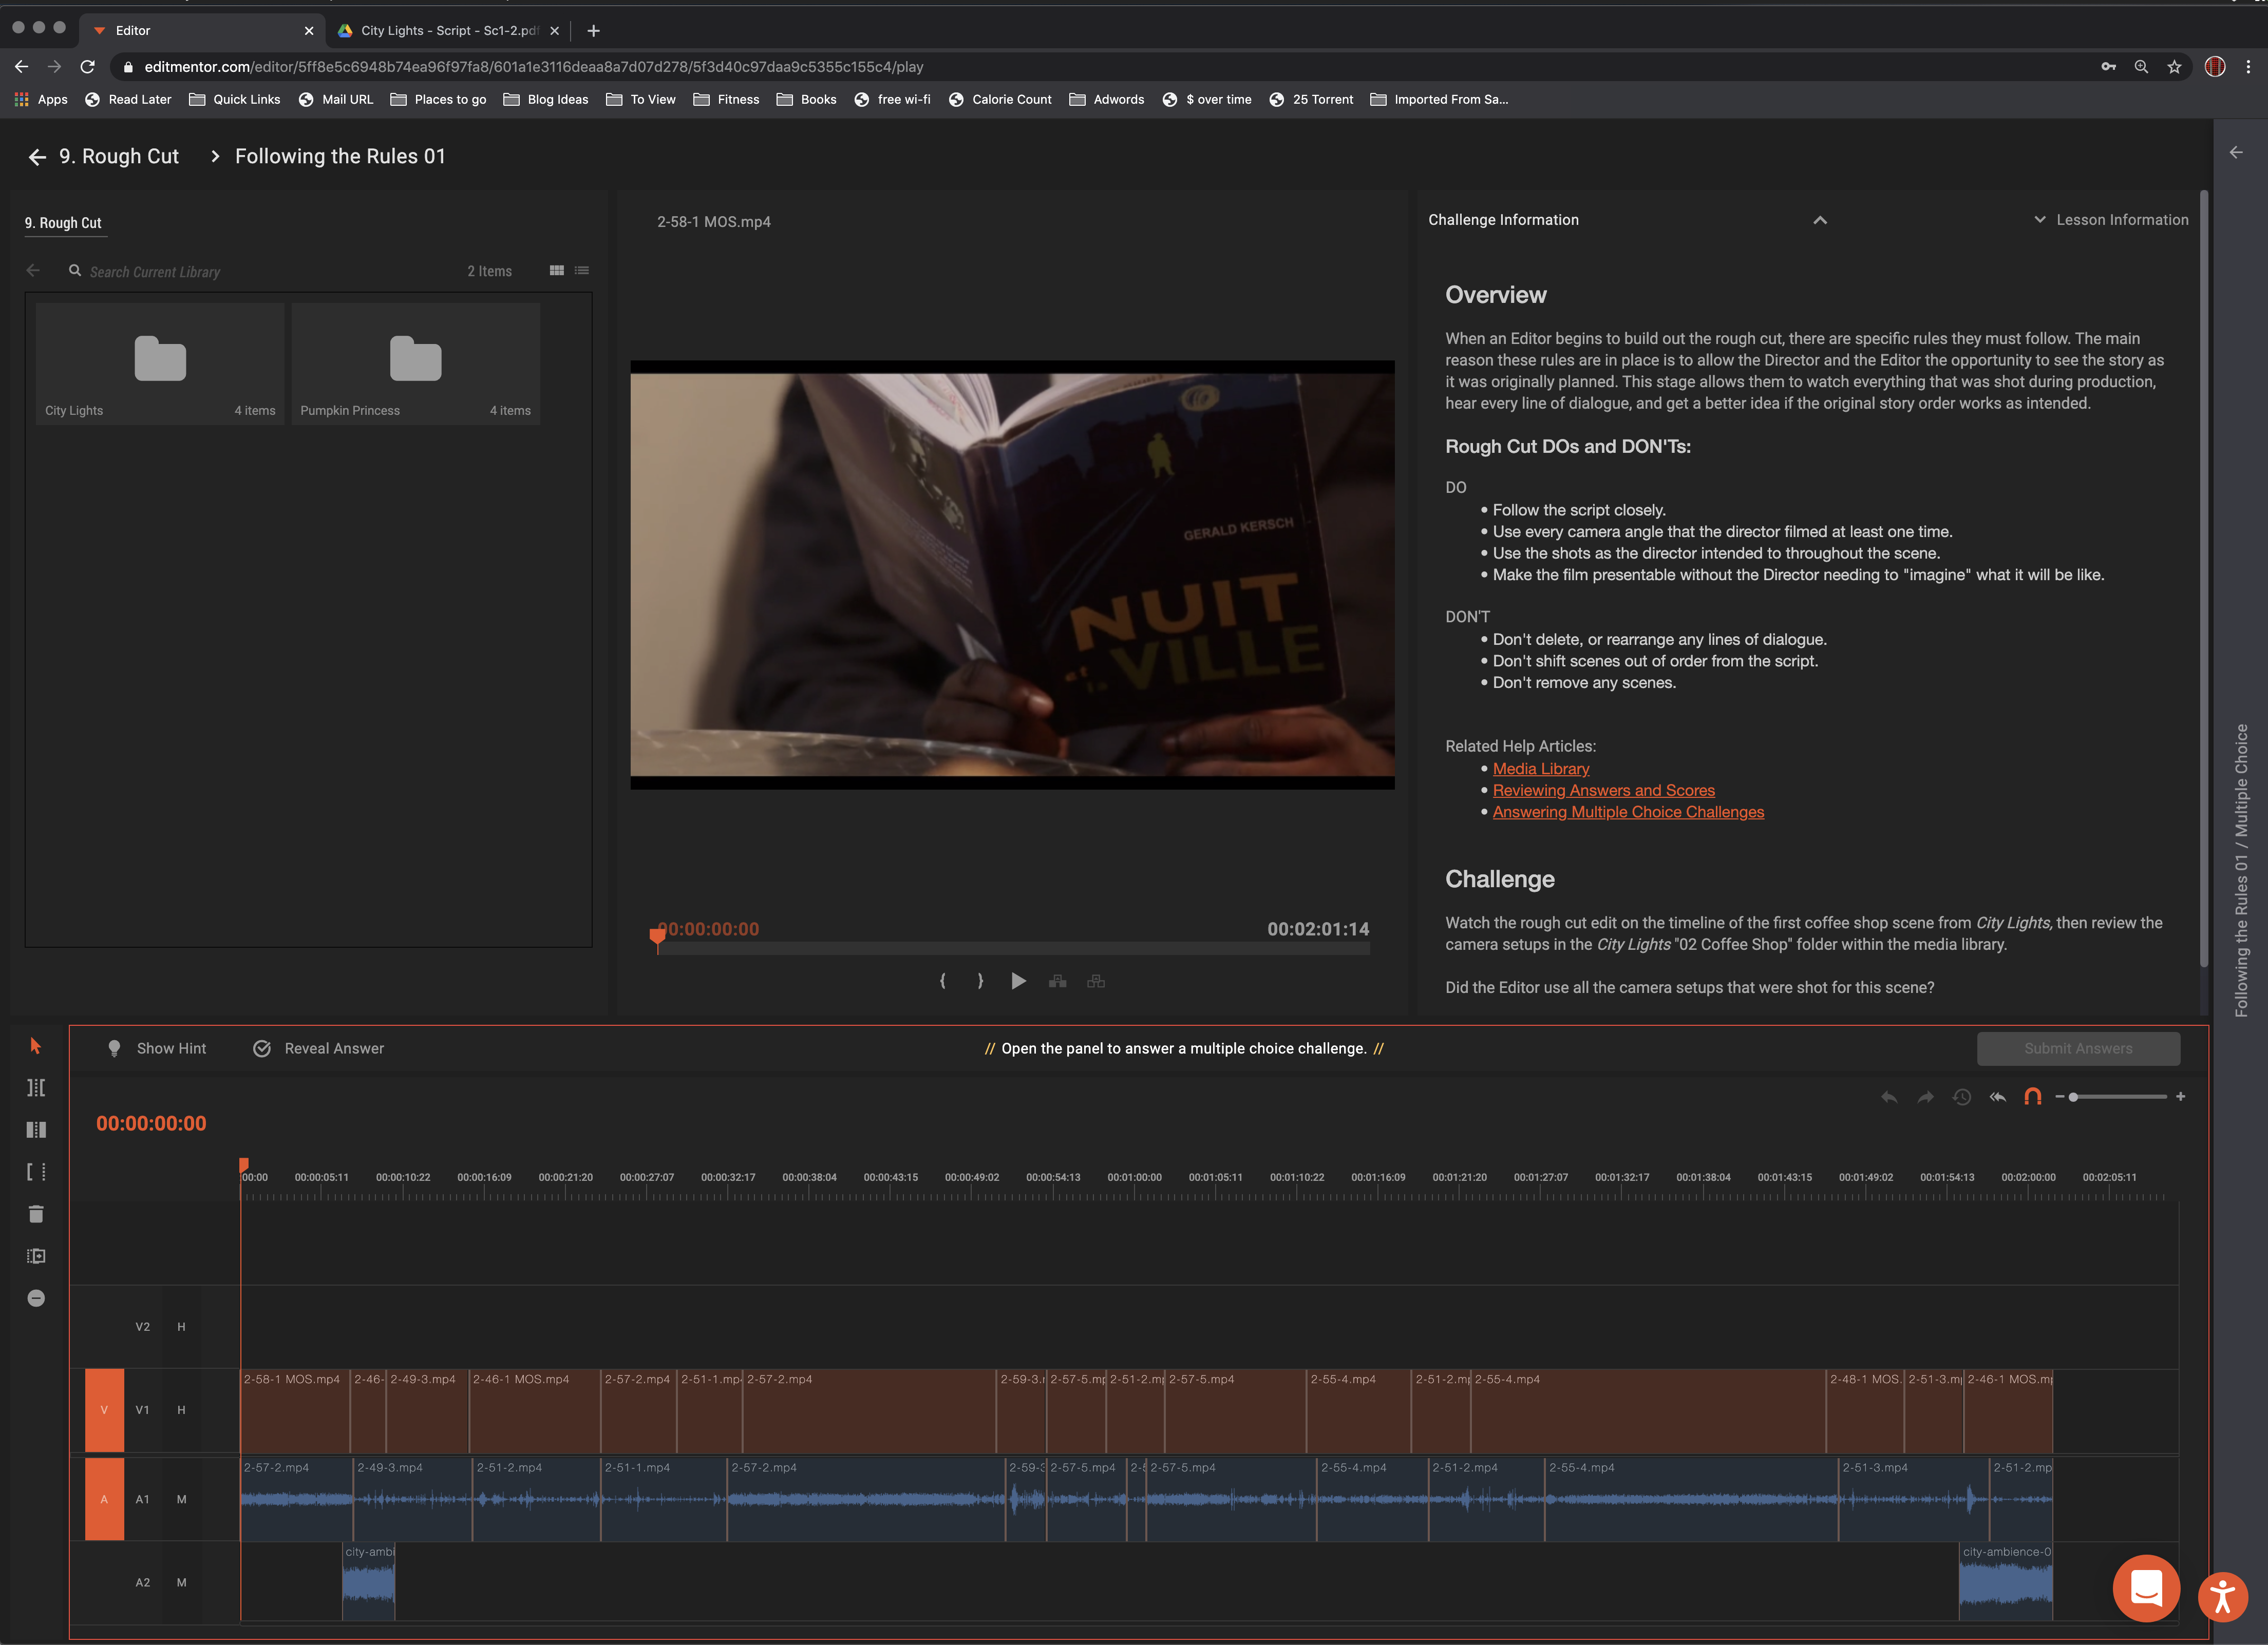The height and width of the screenshot is (1645, 2268).
Task: Click the library back arrow
Action: (x=33, y=271)
